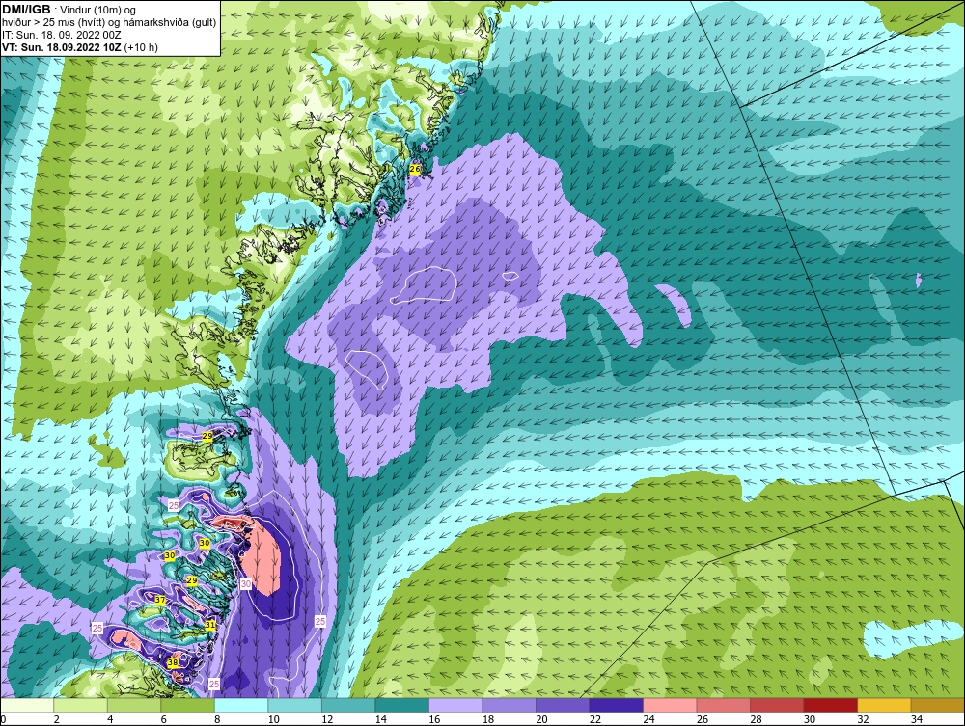Click the yellow gust label 31
The image size is (965, 726).
210,625
